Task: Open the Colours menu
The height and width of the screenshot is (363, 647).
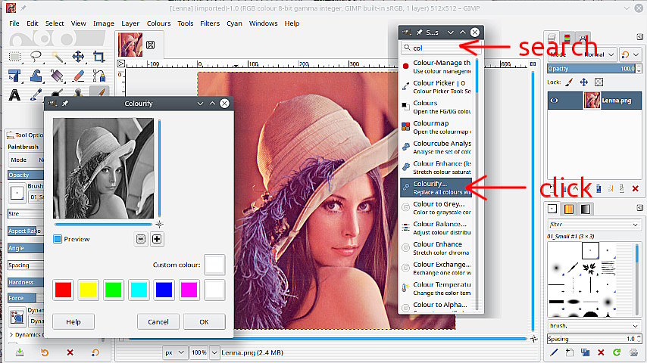Action: 158,23
